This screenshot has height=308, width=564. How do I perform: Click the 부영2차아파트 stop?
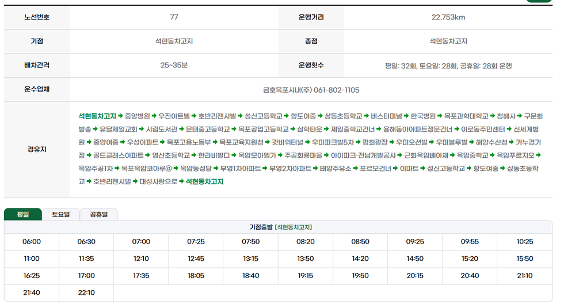290,168
